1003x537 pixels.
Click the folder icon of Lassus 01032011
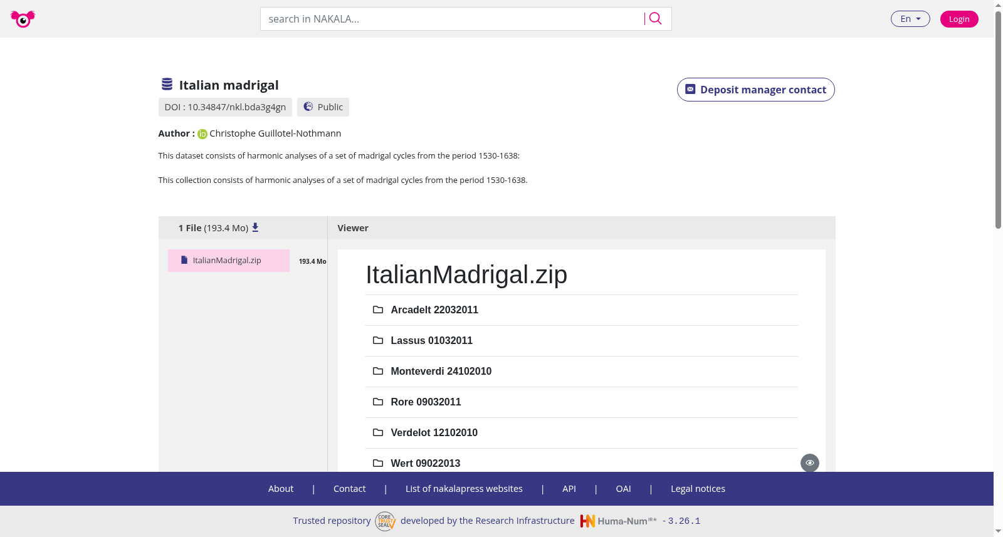(378, 340)
